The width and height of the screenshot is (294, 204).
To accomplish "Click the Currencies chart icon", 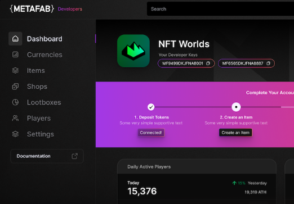I will pos(15,55).
